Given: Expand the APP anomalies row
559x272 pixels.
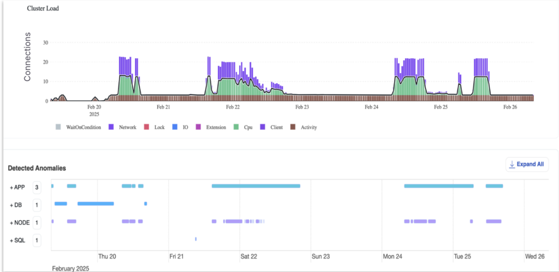Looking at the screenshot, I should click(x=17, y=188).
